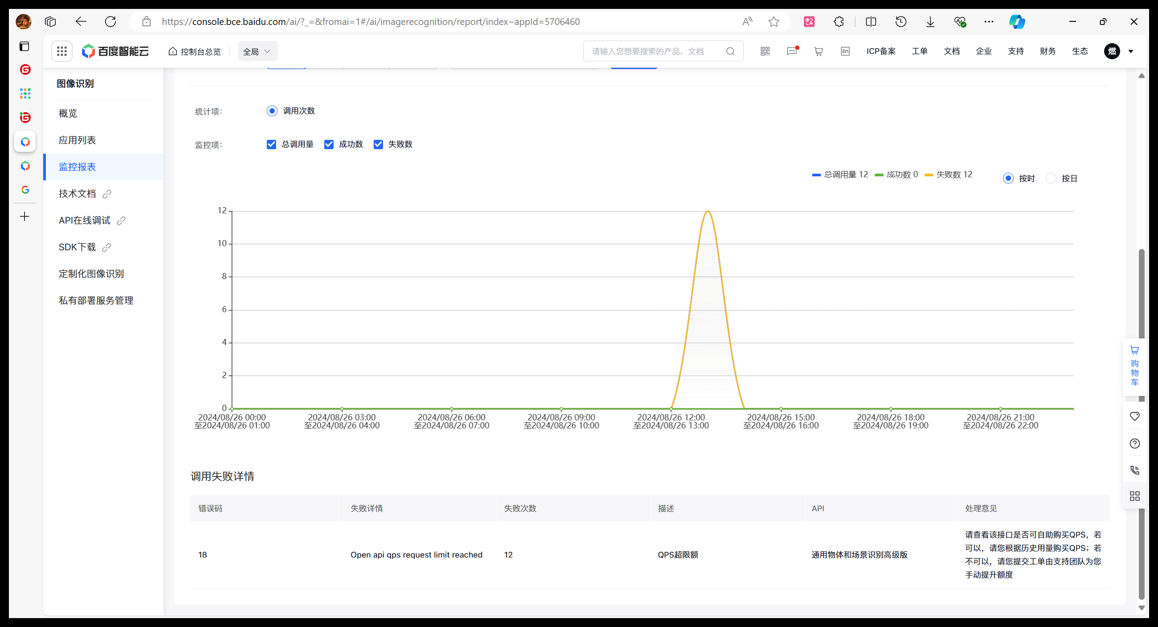
Task: Open the 生态 header menu
Action: [1080, 51]
